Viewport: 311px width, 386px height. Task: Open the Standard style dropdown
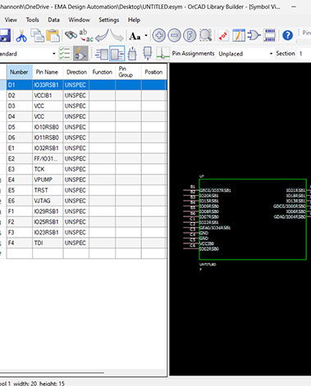pyautogui.click(x=28, y=54)
